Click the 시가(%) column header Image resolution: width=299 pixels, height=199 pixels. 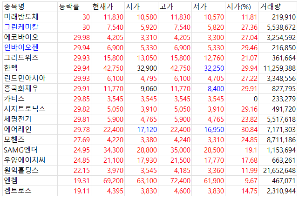tap(238, 7)
